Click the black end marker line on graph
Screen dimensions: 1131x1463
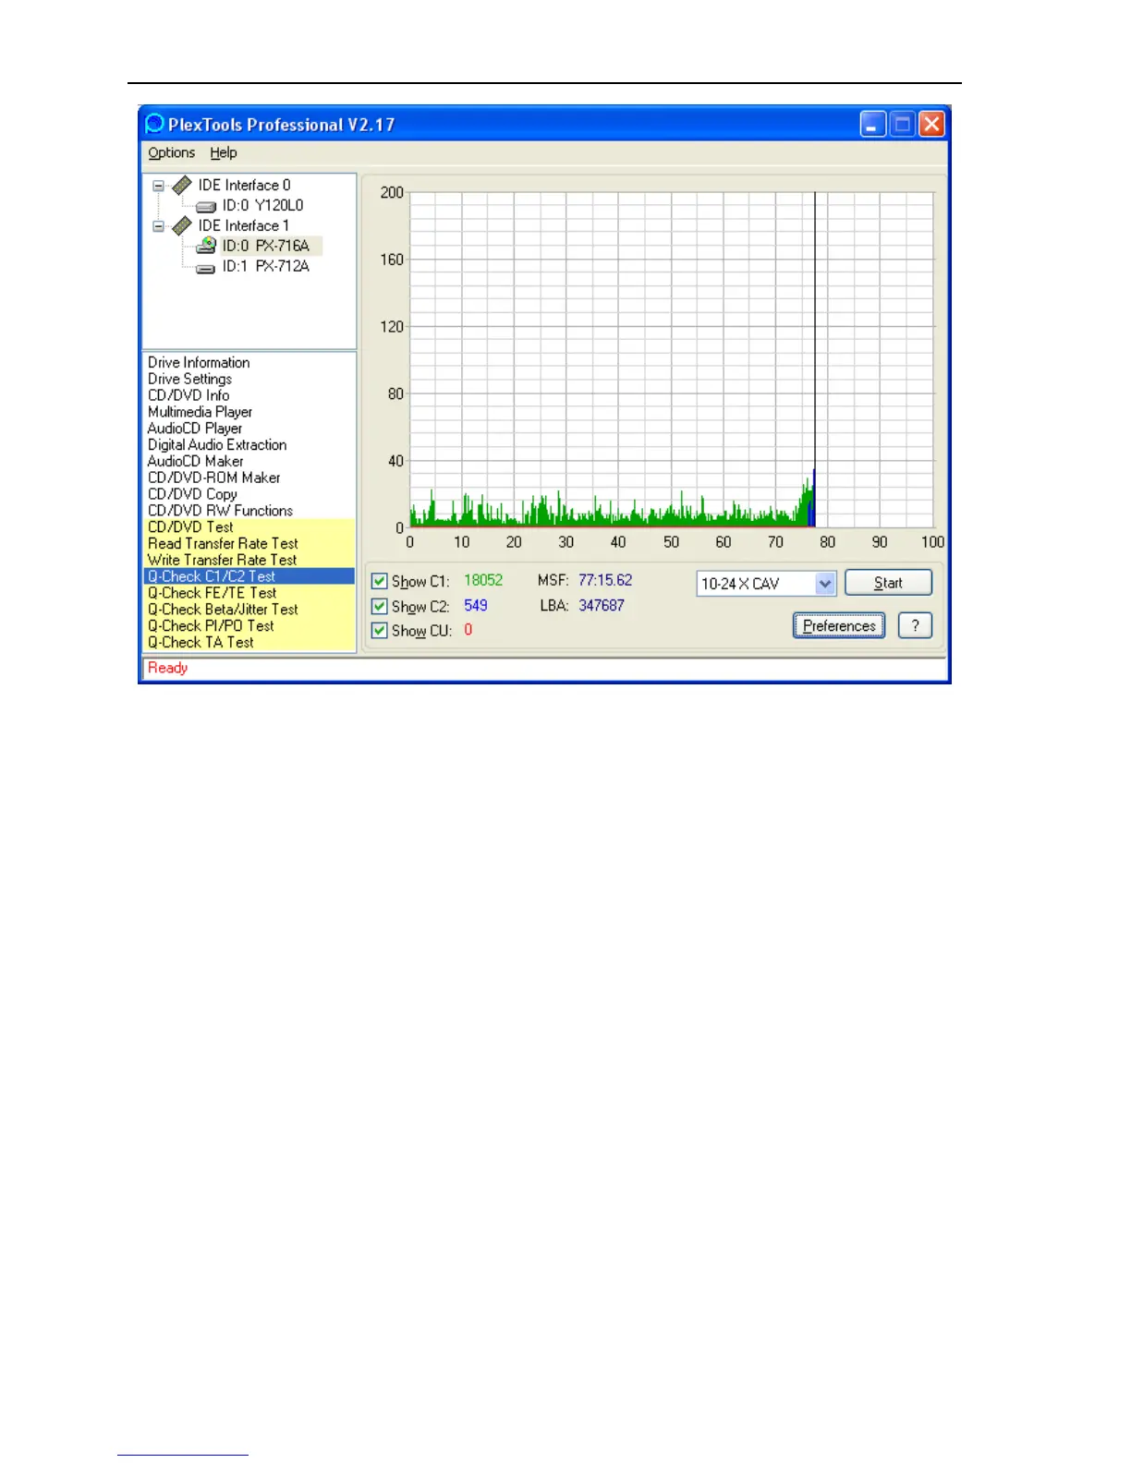[x=815, y=332]
